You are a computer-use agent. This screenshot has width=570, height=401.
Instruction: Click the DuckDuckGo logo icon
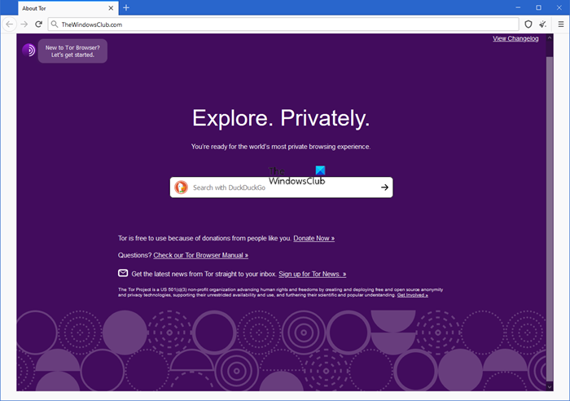pos(181,187)
